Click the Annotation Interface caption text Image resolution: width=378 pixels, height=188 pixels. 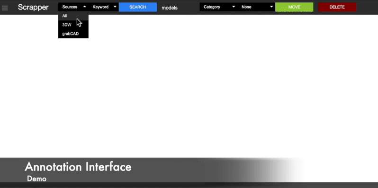click(x=78, y=167)
